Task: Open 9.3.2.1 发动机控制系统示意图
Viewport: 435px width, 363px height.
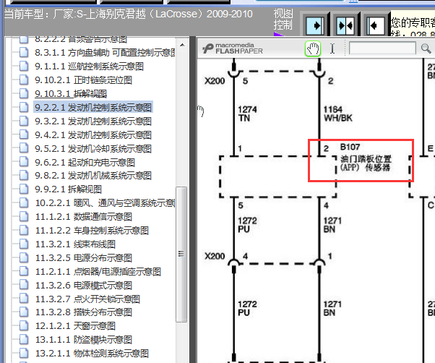Action: [x=93, y=121]
